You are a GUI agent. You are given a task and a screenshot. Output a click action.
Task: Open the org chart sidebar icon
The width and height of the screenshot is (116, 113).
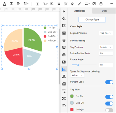[64, 76]
